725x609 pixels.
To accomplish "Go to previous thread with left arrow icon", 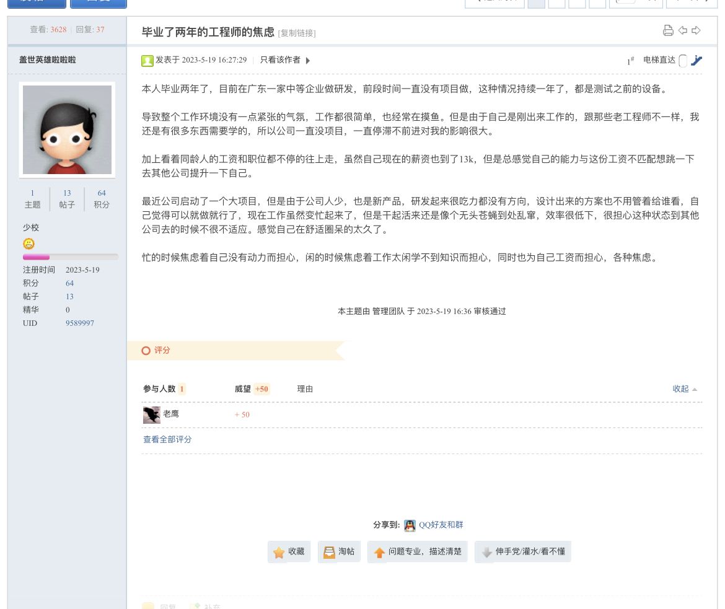I will (682, 30).
